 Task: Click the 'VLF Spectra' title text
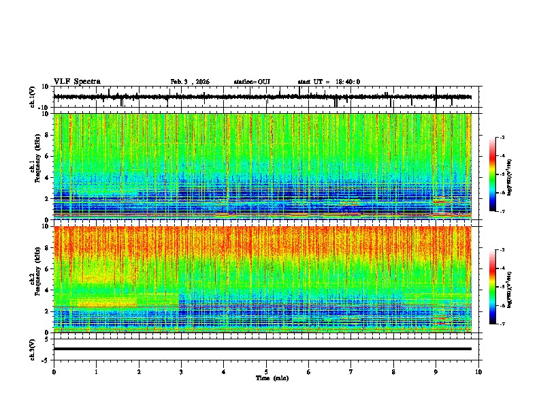(x=77, y=82)
